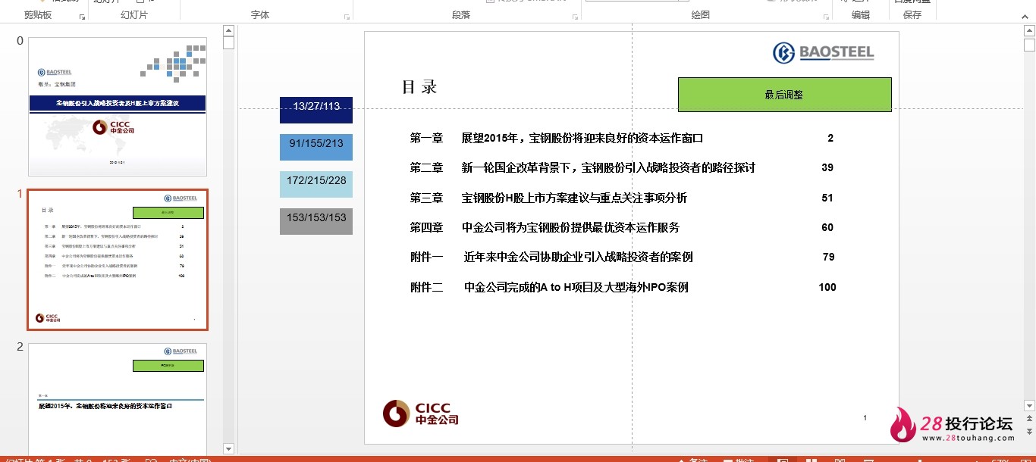Click 中金公司完成的A to H项目 line

(x=576, y=288)
